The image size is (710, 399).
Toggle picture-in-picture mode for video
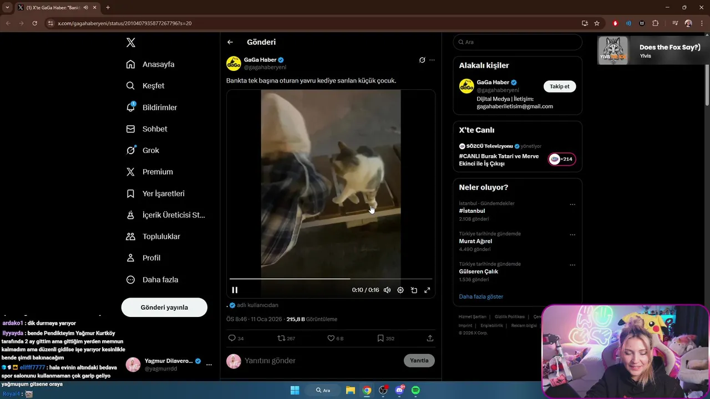(414, 290)
